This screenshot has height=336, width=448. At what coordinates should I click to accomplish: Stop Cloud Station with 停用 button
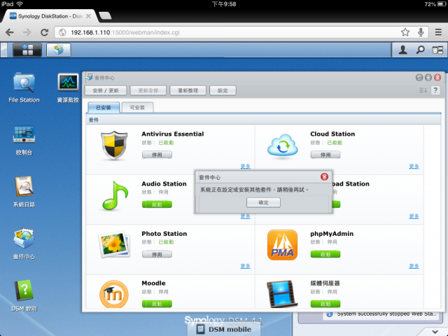(x=325, y=155)
